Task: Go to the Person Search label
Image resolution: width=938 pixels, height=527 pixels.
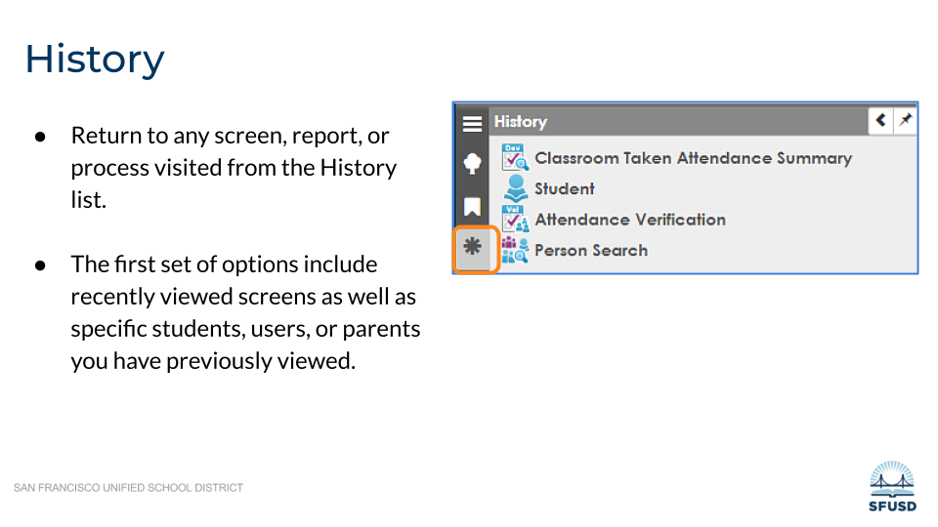Action: click(590, 251)
